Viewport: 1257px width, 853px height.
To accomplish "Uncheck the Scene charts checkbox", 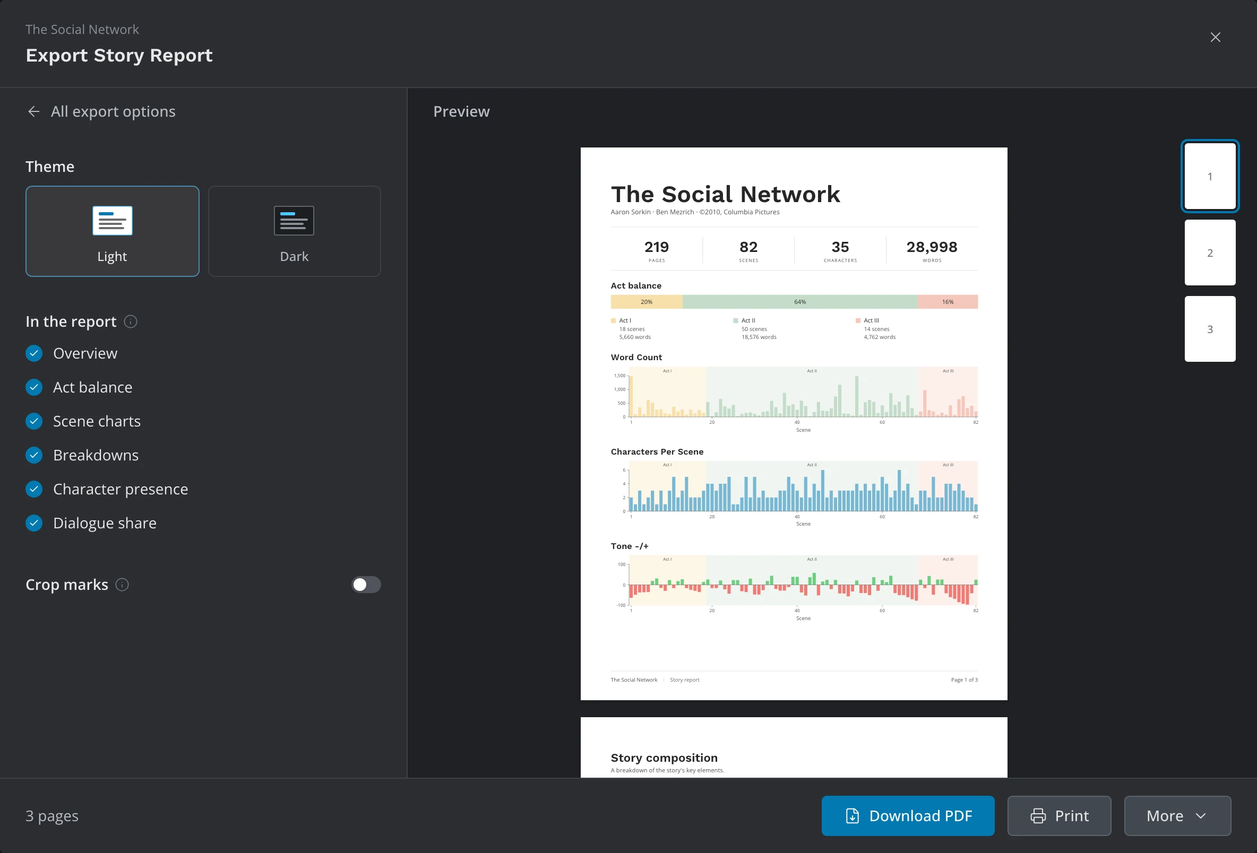I will click(x=34, y=422).
